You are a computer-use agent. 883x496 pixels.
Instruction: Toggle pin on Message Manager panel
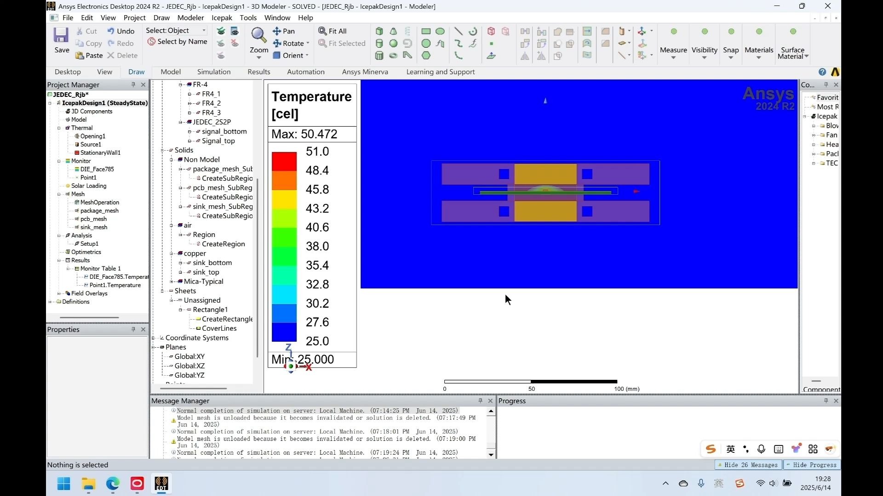(x=481, y=400)
